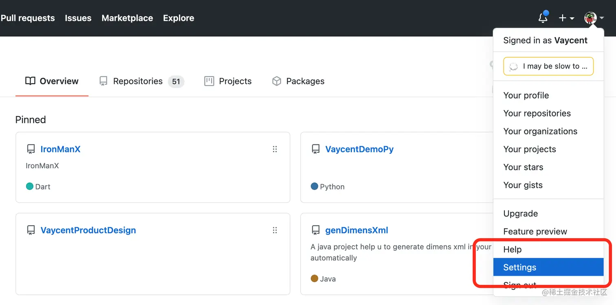
Task: Click the IronManX card drag handle
Action: [275, 149]
